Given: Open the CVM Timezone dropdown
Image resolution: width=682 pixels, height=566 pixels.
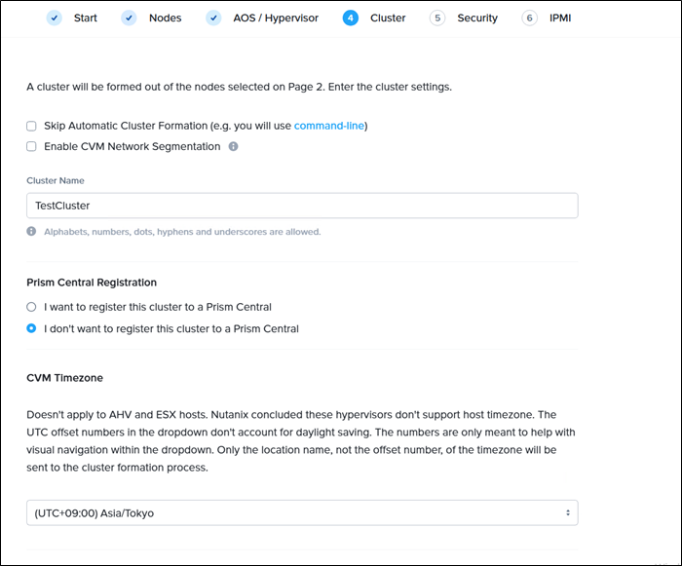Looking at the screenshot, I should pyautogui.click(x=302, y=512).
